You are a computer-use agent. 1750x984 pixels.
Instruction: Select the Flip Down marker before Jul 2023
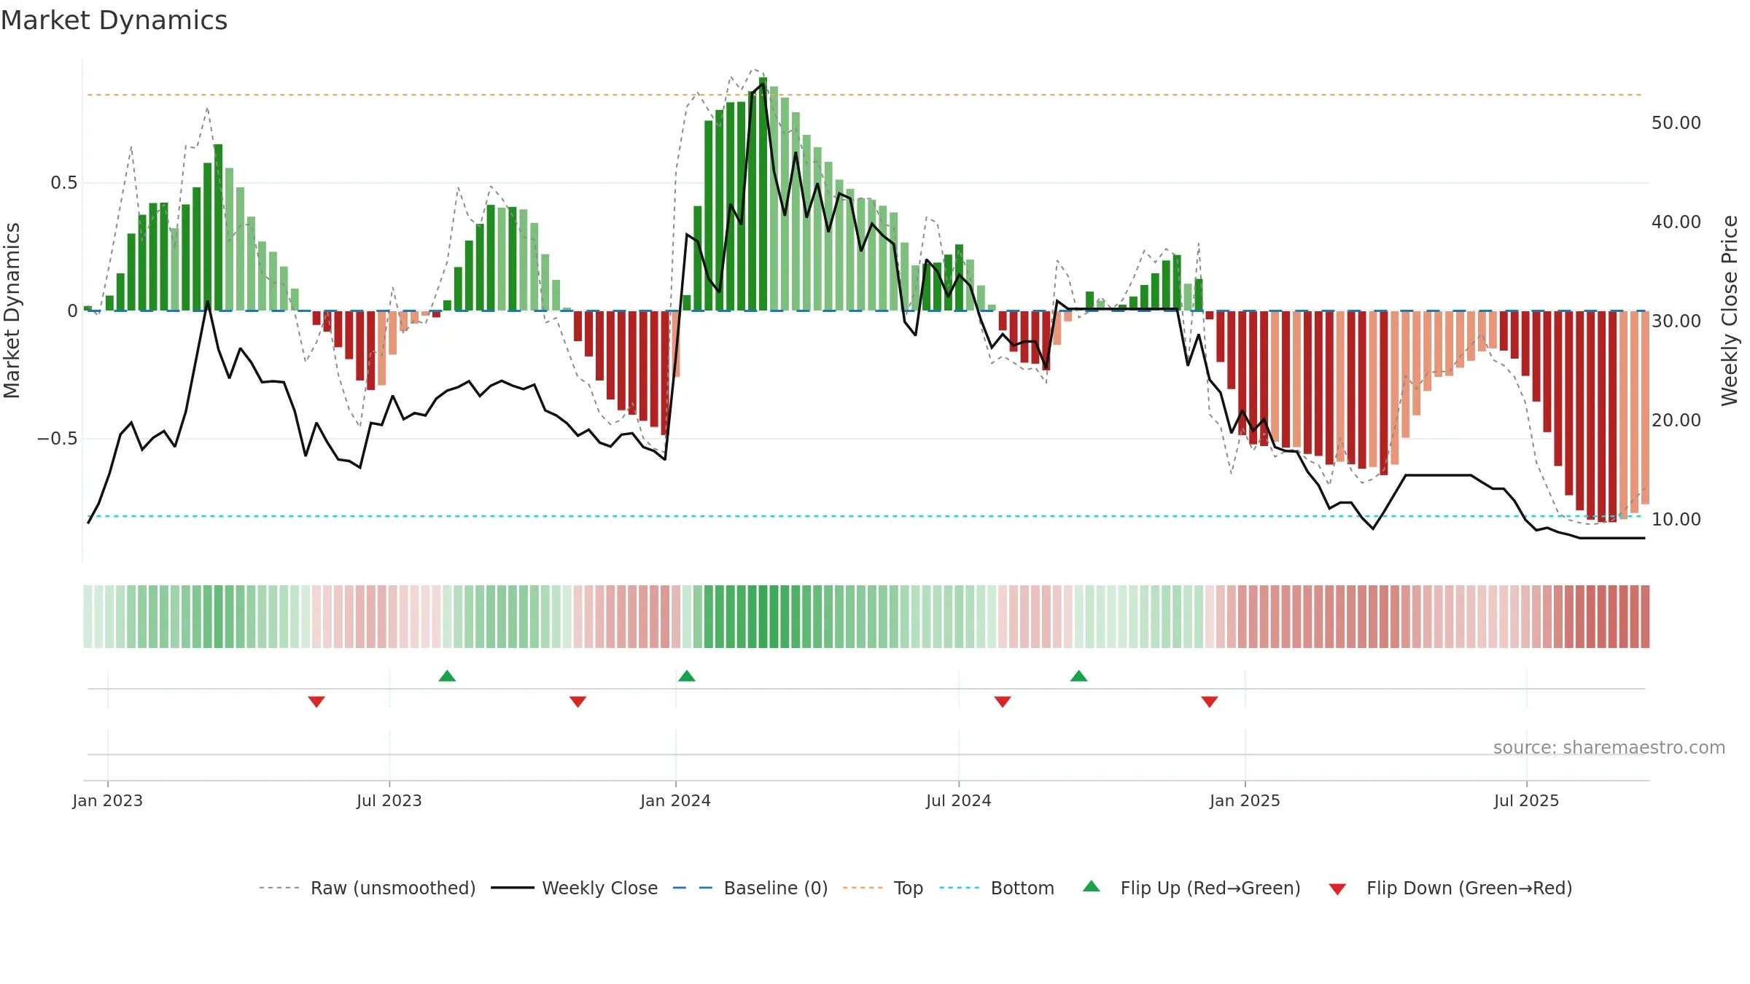tap(316, 701)
